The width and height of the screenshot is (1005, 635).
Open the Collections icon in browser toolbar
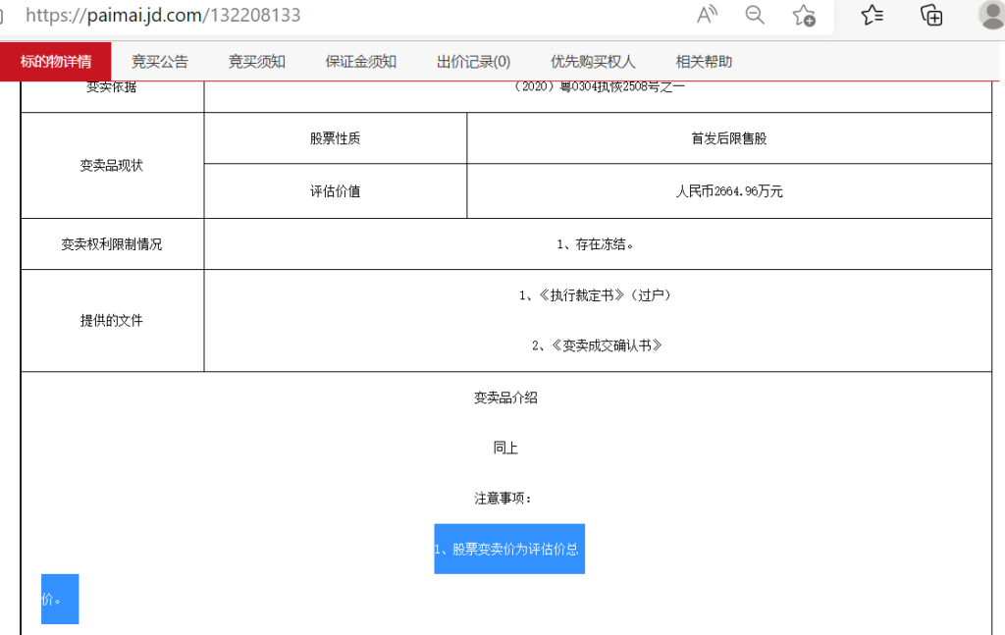click(931, 15)
